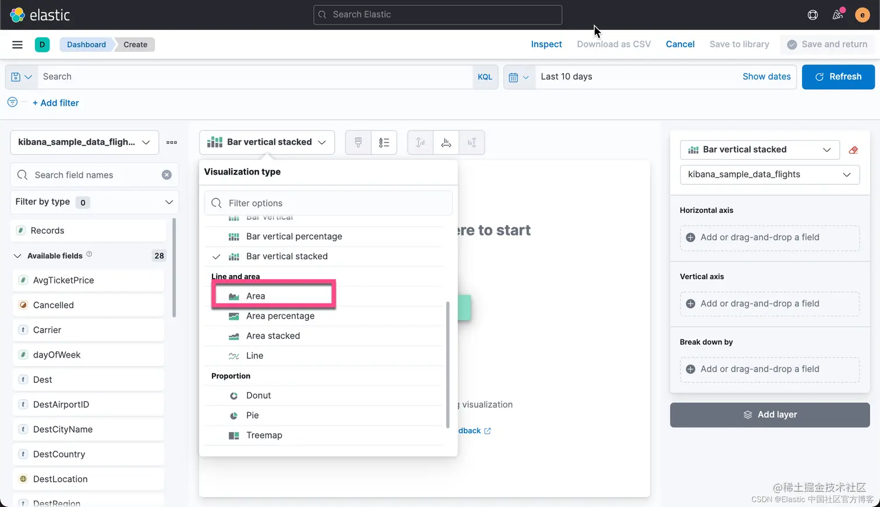Click the Add layer button
Image resolution: width=880 pixels, height=507 pixels.
(770, 415)
